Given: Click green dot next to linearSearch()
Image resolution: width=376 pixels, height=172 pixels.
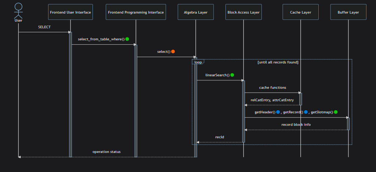Looking at the screenshot, I should (232, 75).
